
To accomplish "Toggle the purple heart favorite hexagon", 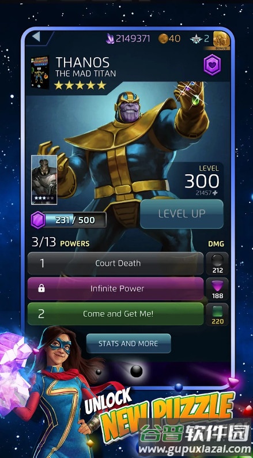I will (212, 65).
